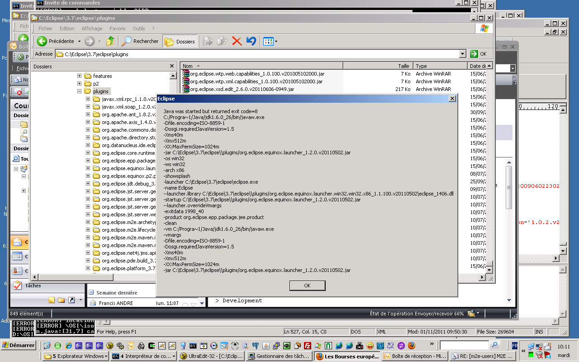This screenshot has width=579, height=362.
Task: Switch to the Boîte de réception taskbar button
Action: pos(414,356)
